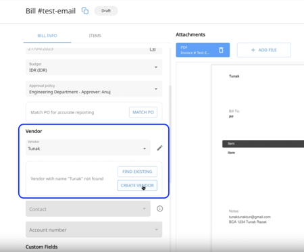Click the bill form vertical scrollbar
The height and width of the screenshot is (252, 304).
click(x=170, y=134)
